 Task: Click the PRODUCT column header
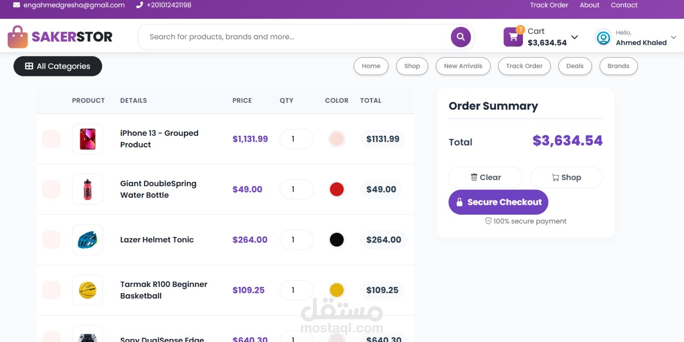88,100
